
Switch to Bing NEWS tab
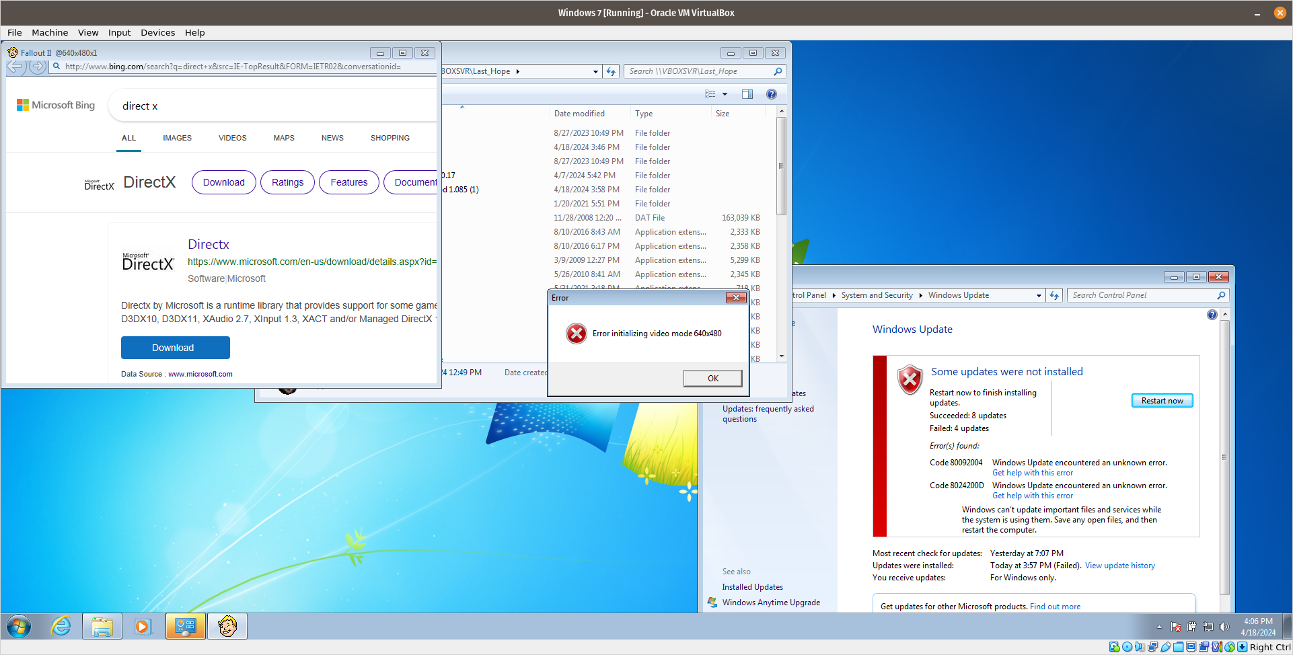click(x=332, y=138)
